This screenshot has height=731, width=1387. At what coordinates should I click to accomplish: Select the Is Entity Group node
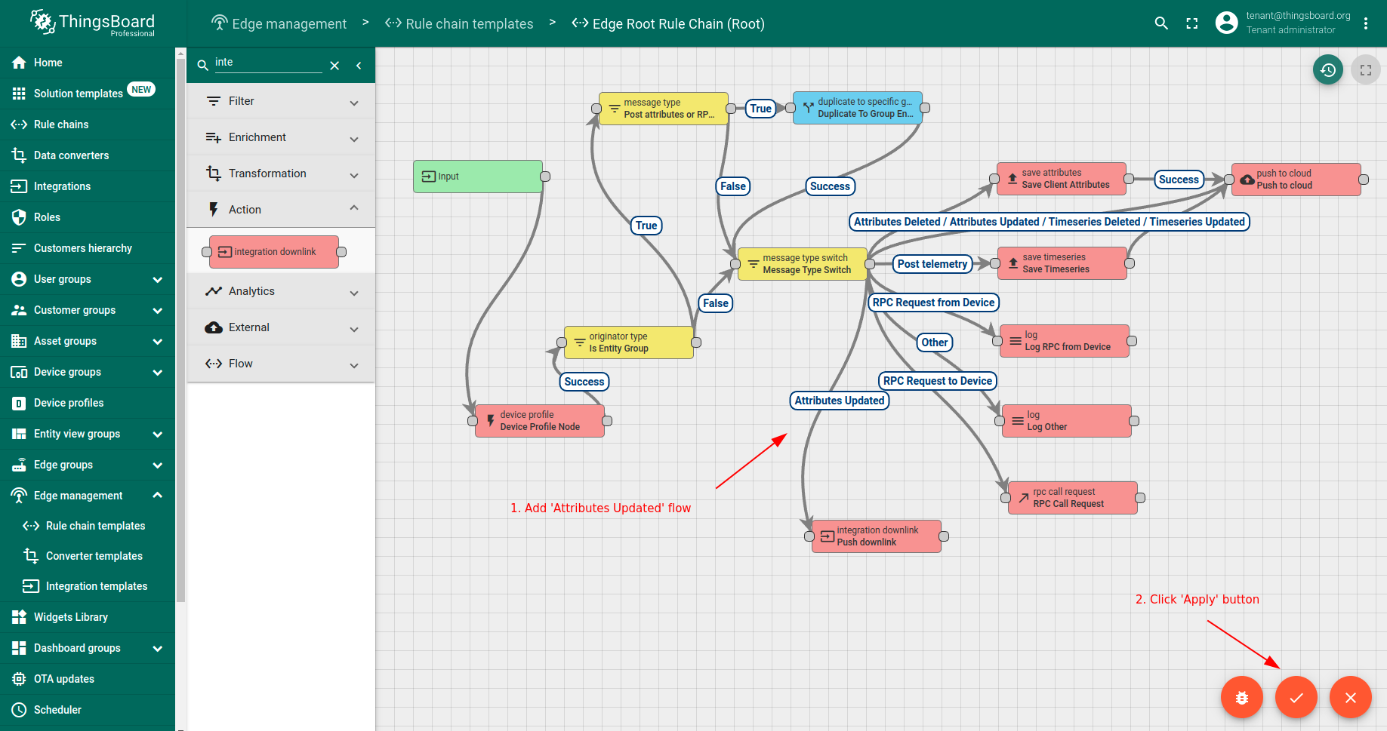[x=629, y=342]
